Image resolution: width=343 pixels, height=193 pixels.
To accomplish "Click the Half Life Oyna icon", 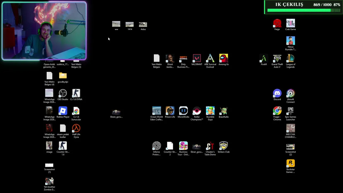I will 76,128.
